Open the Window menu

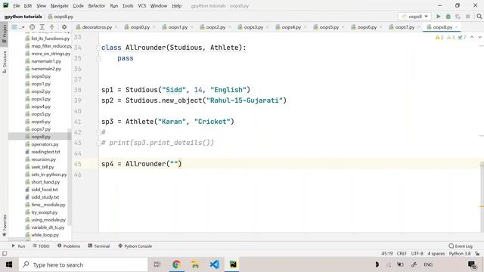158,6
